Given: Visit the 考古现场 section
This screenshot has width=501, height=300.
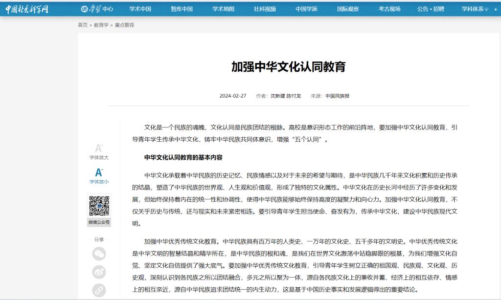Looking at the screenshot, I should pos(389,9).
